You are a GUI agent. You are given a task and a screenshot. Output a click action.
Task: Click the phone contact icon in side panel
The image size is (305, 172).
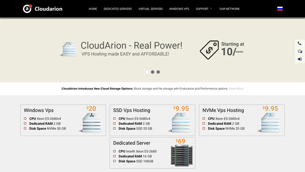pyautogui.click(x=300, y=44)
